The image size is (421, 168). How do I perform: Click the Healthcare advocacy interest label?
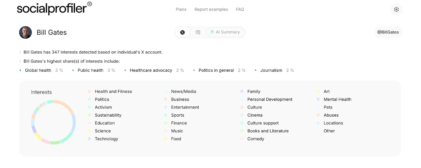click(x=151, y=70)
